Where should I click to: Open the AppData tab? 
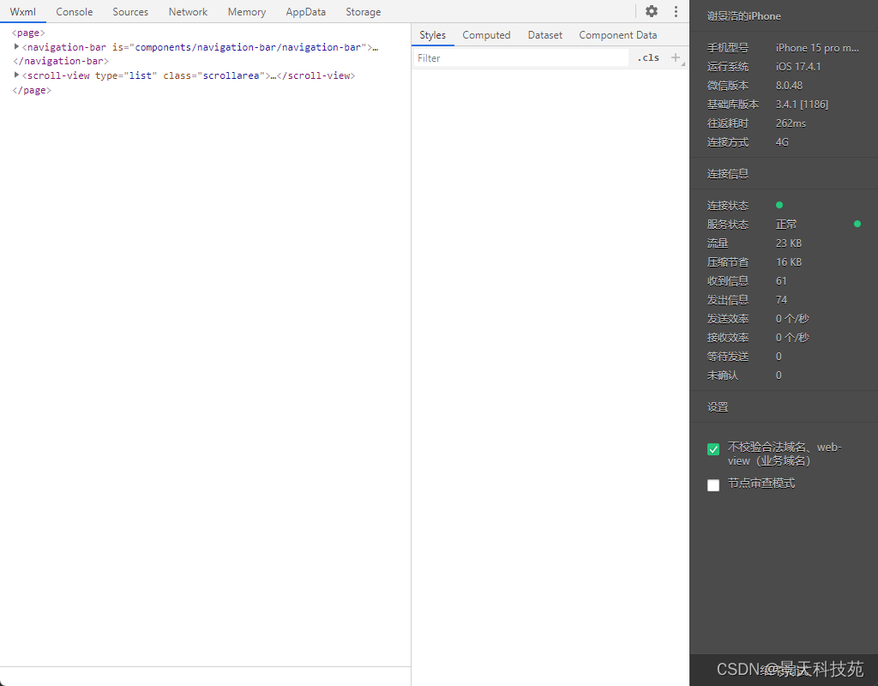pyautogui.click(x=306, y=12)
